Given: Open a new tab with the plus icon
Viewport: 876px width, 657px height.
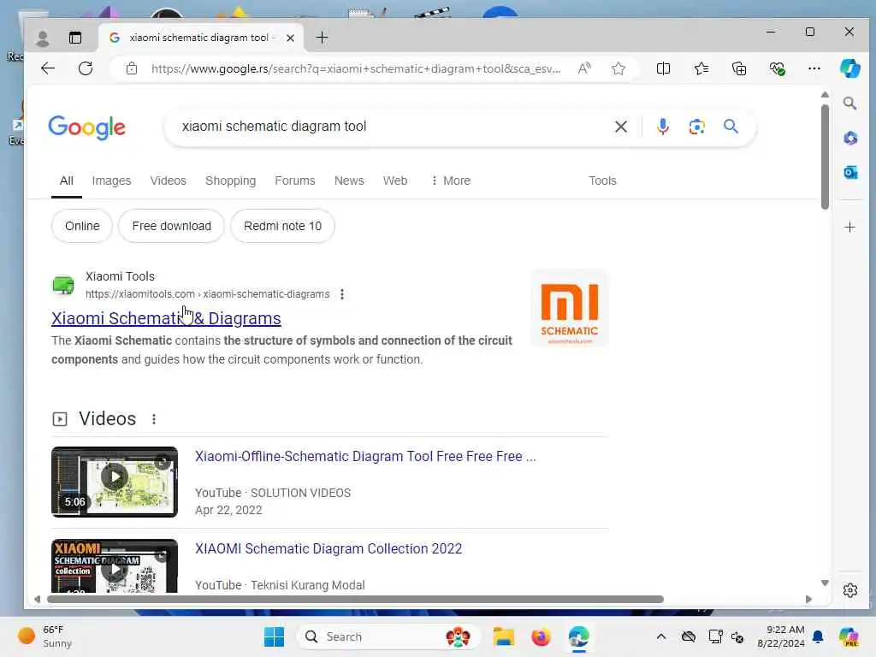Looking at the screenshot, I should click(x=322, y=38).
